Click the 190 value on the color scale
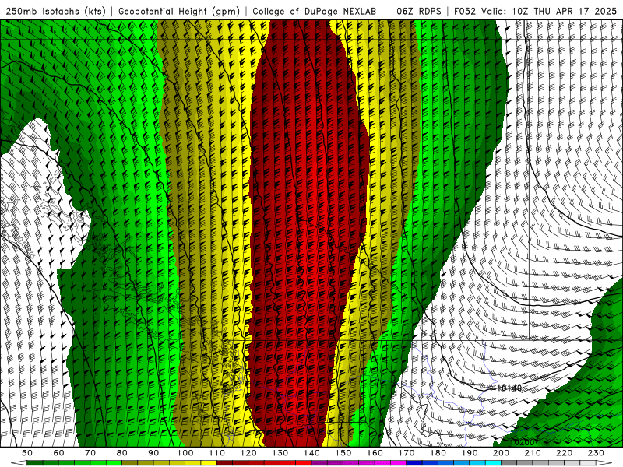The height and width of the screenshot is (467, 623). [470, 453]
